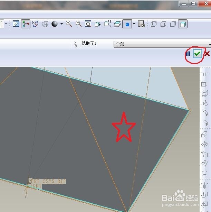Refit the model to screen
The width and height of the screenshot is (211, 212).
pos(88,24)
